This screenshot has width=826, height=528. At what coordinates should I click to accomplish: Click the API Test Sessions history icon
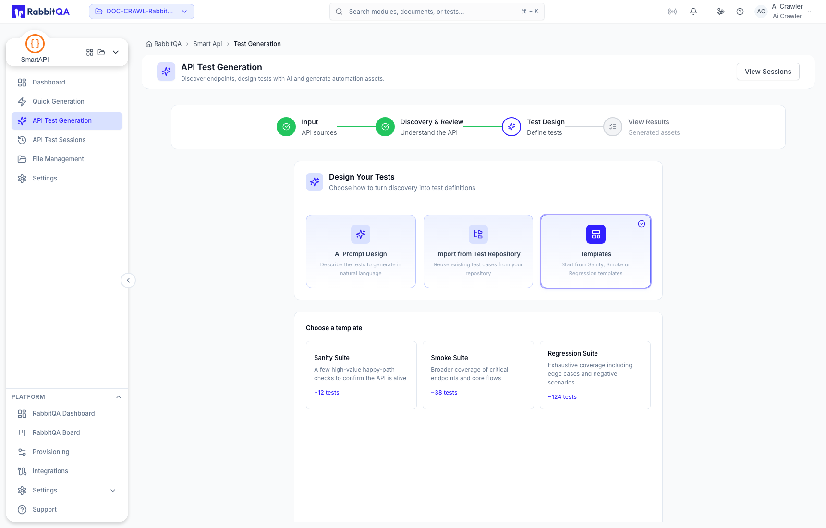click(22, 140)
